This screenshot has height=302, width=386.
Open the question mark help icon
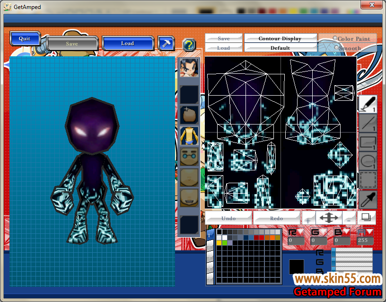coord(189,45)
